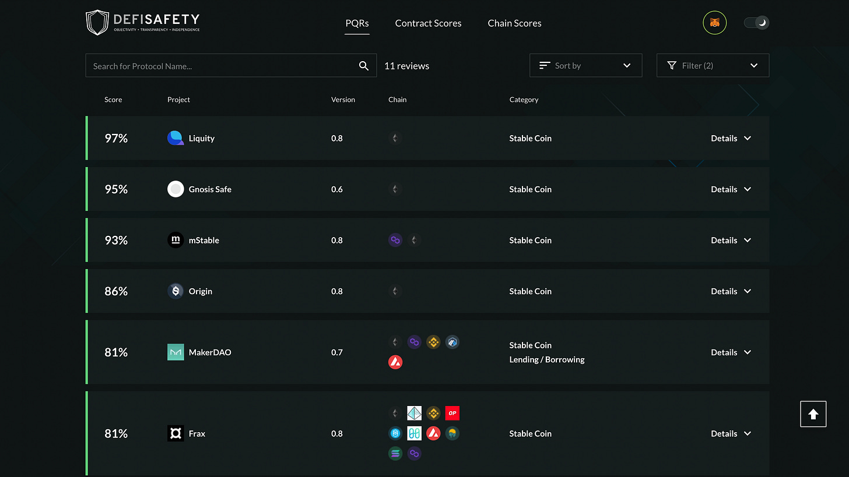This screenshot has width=849, height=477.
Task: Switch to Chain Scores tab
Action: tap(514, 23)
